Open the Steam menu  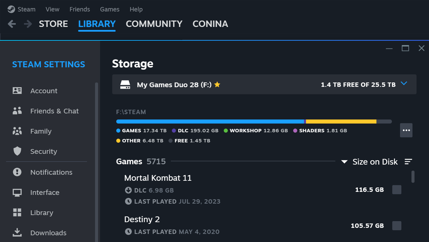[22, 9]
